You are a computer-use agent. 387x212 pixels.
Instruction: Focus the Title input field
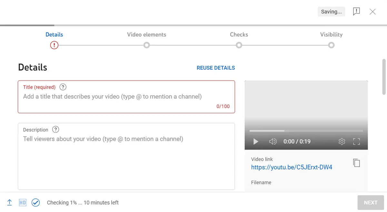(x=126, y=97)
